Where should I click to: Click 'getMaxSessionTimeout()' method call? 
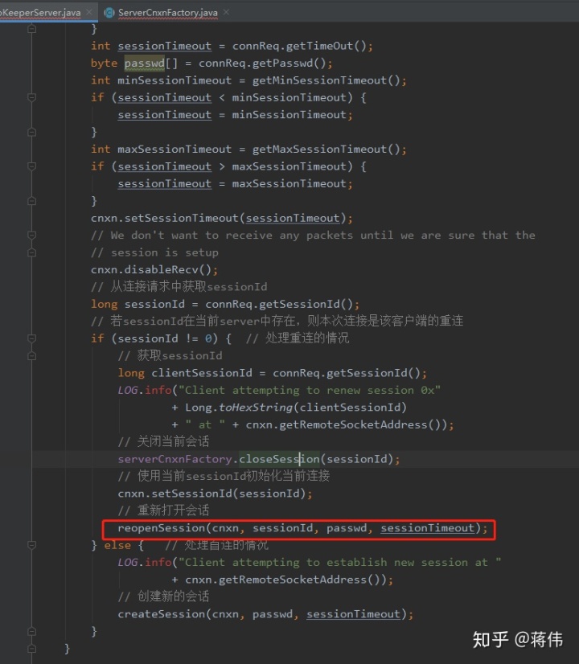pyautogui.click(x=326, y=149)
